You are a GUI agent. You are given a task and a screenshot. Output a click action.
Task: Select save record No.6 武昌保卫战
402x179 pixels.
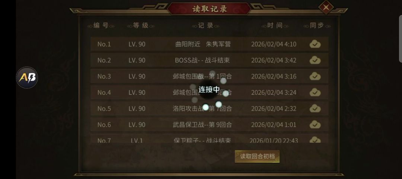tap(209, 124)
